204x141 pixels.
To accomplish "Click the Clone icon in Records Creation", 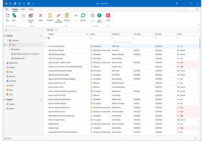I will coord(14,16).
